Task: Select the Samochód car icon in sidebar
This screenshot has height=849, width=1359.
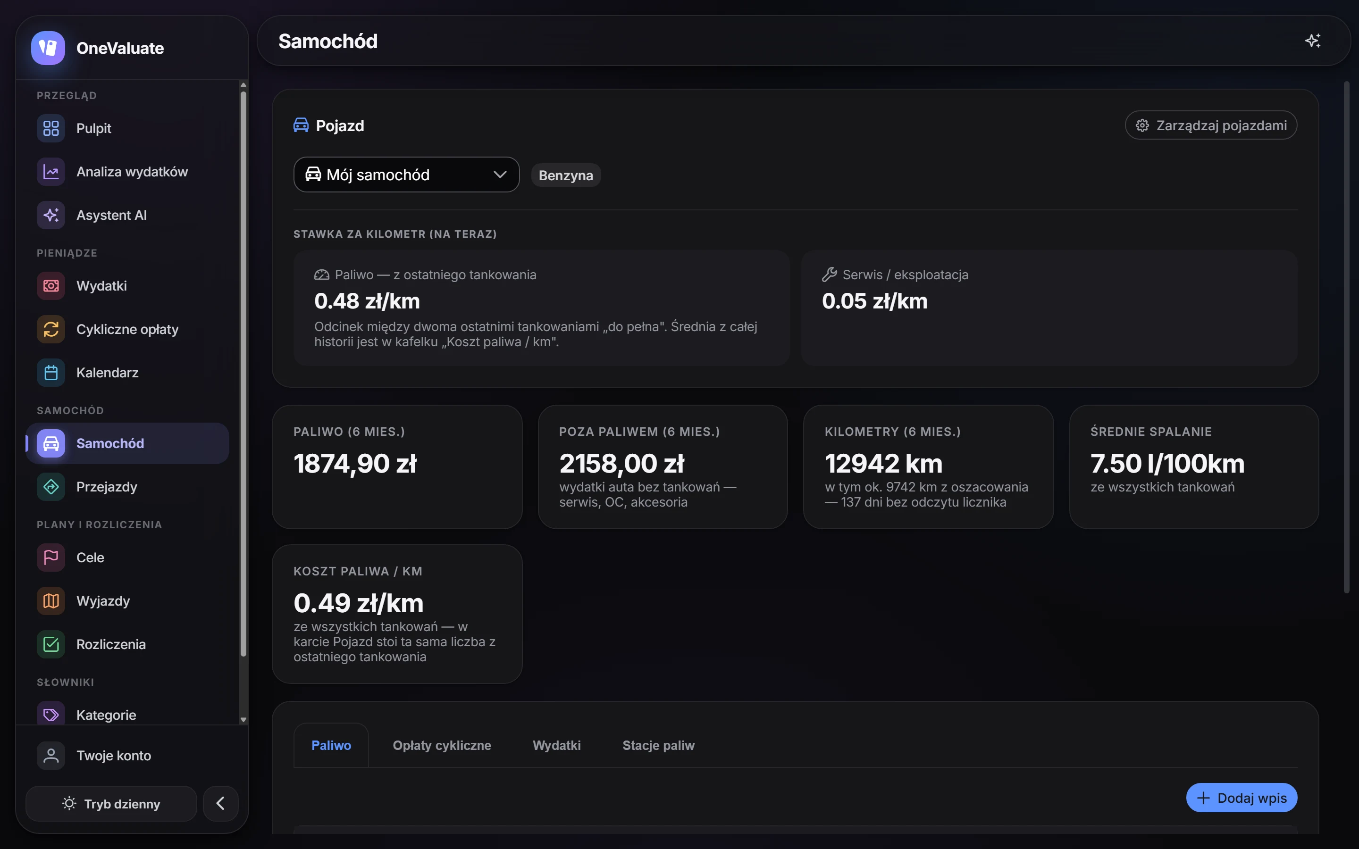Action: coord(51,443)
